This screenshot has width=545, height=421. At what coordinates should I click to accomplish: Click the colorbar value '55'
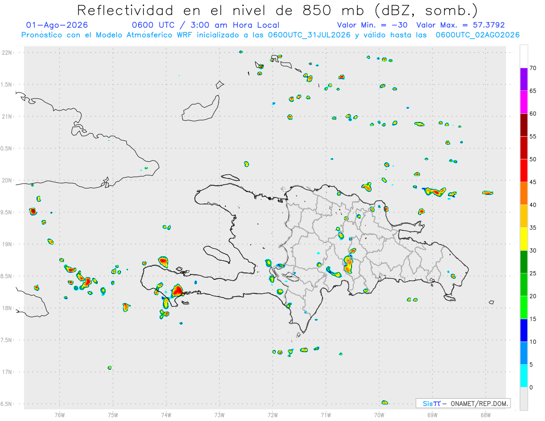coord(533,136)
